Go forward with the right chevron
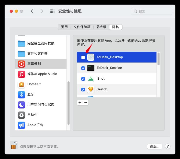This screenshot has height=159, width=180. [x=42, y=11]
